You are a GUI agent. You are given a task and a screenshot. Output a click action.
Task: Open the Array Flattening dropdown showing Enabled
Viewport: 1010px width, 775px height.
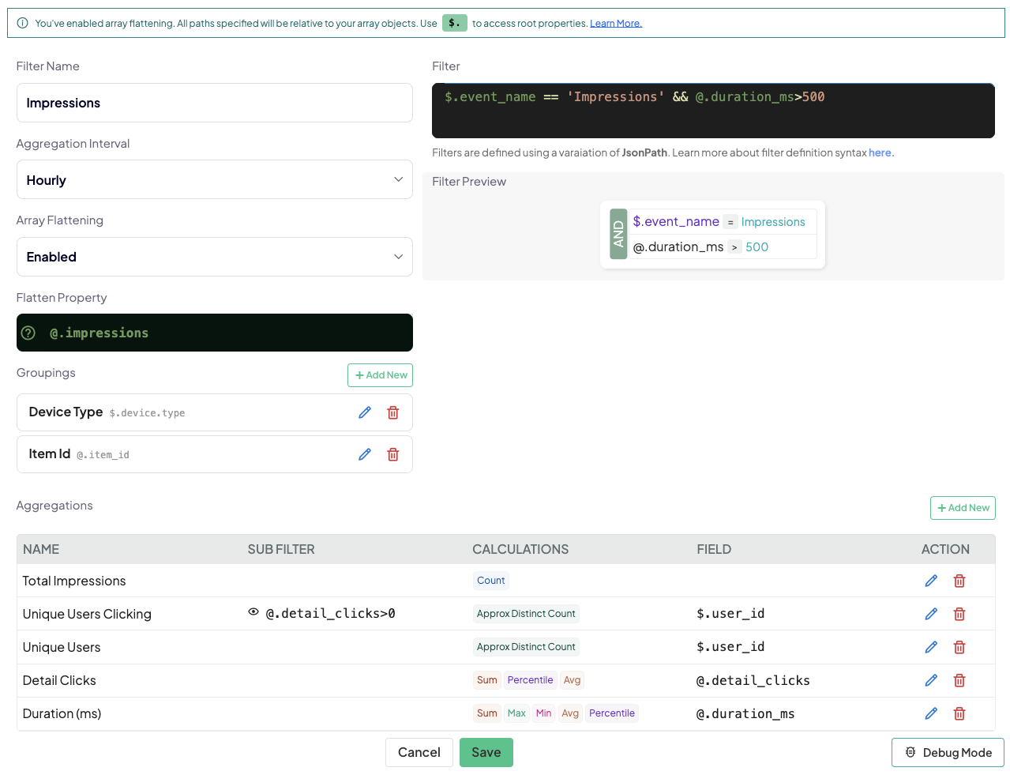coord(214,257)
